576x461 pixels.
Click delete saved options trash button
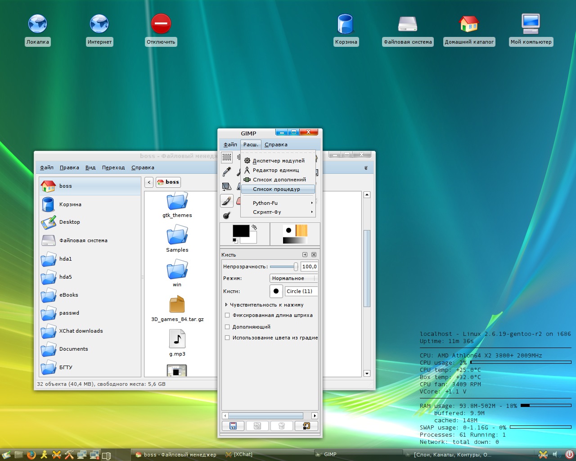[282, 426]
